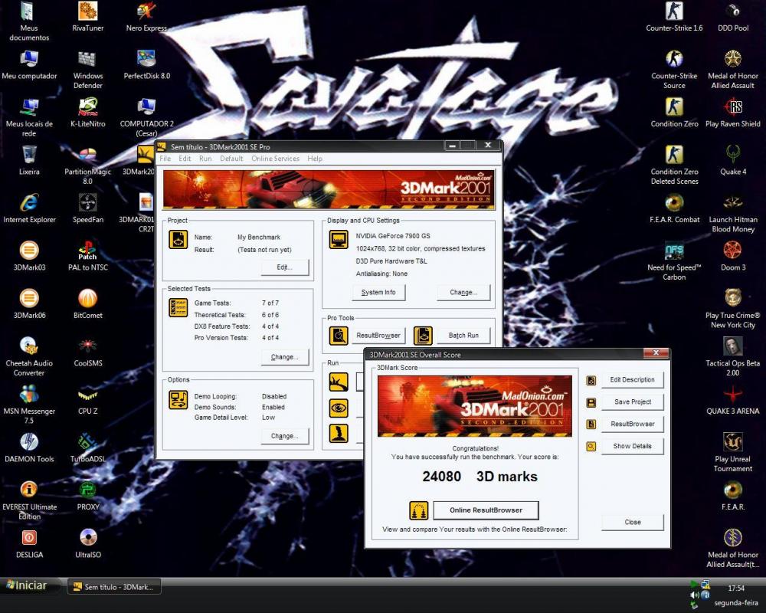
Task: Click the 3DMark taskbar window button
Action: [x=115, y=587]
